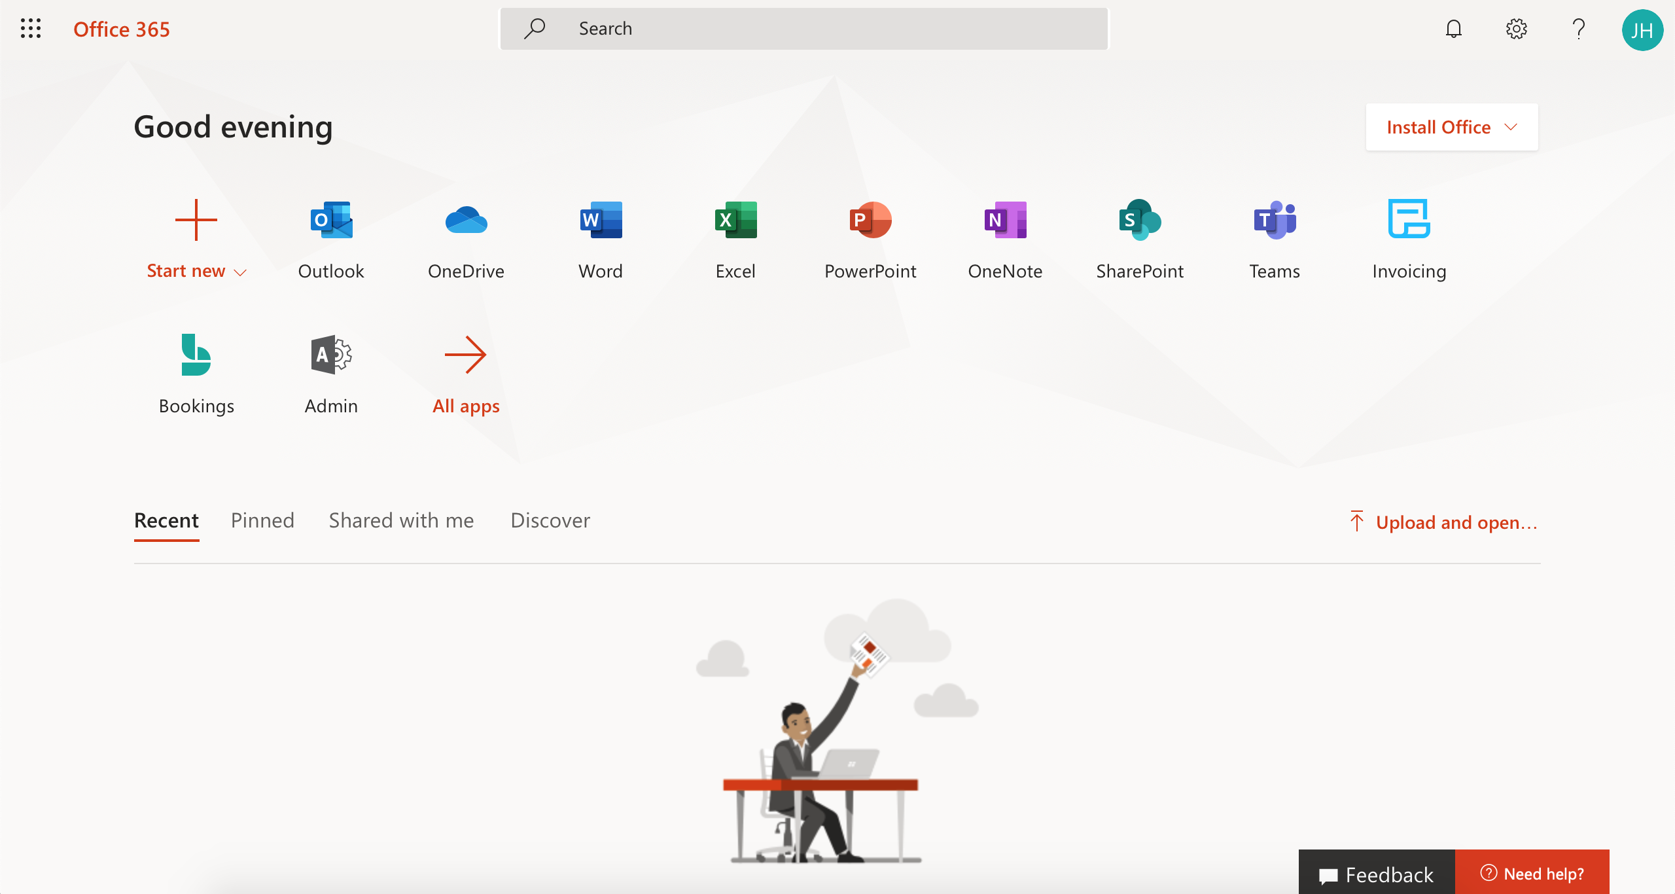The width and height of the screenshot is (1675, 894).
Task: Open the Shared with me tab
Action: pos(401,520)
